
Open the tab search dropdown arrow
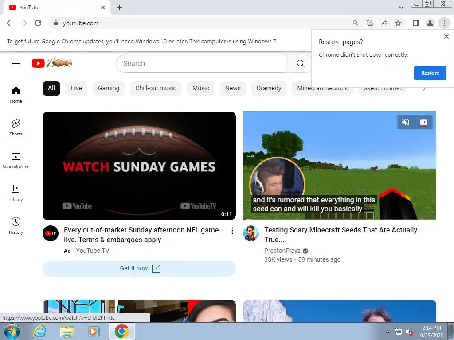401,8
